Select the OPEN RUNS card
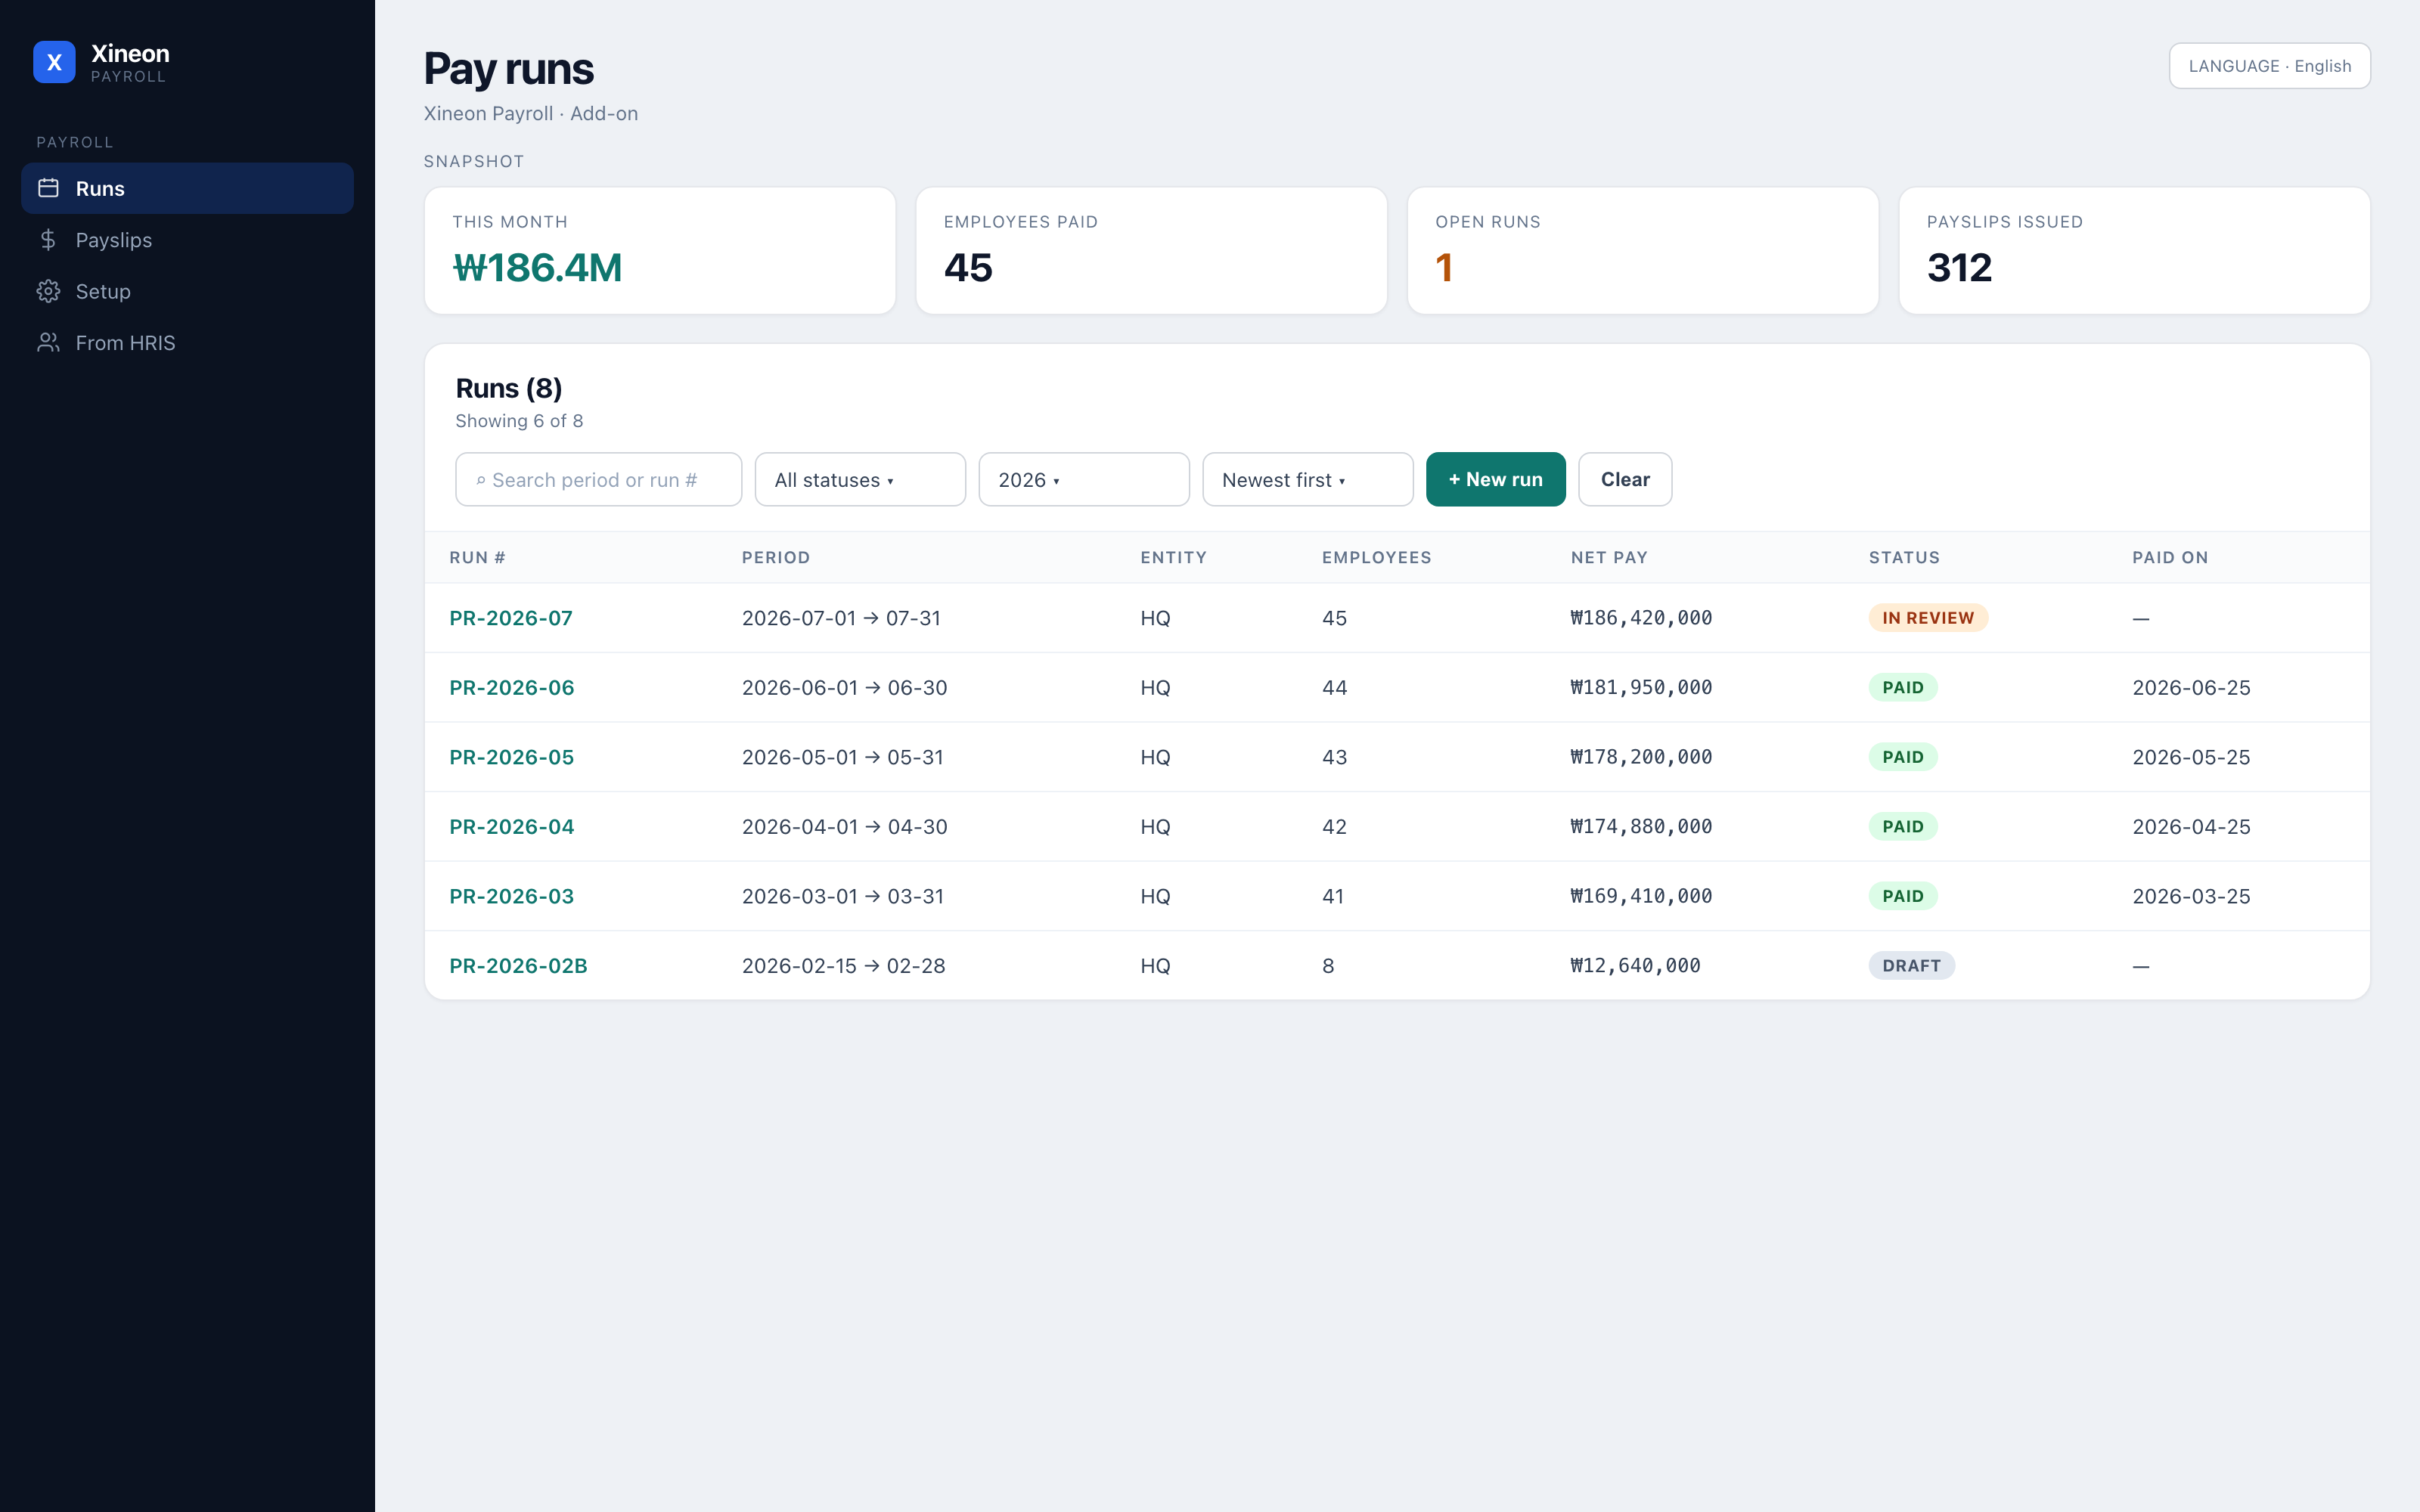2420x1512 pixels. pos(1643,251)
